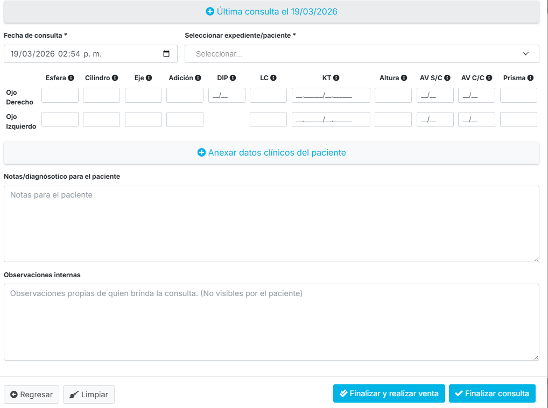Viewport: 548px width, 408px height.
Task: Click the info icon next to Esfera
Action: pyautogui.click(x=71, y=78)
